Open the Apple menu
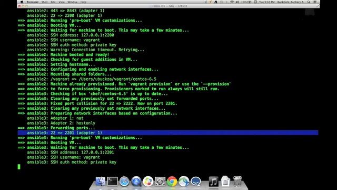337x190 pixels. click(22, 2)
